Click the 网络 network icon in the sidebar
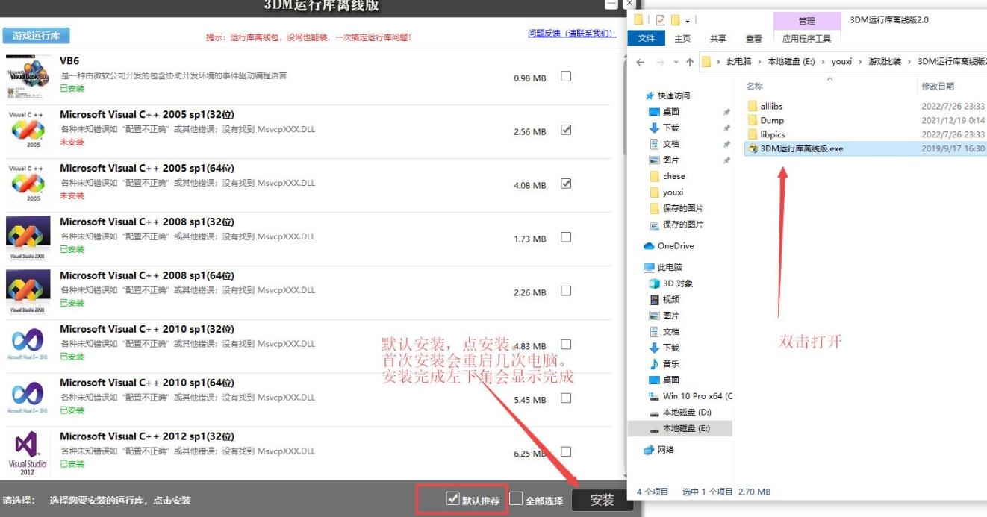This screenshot has width=987, height=517. (x=649, y=449)
